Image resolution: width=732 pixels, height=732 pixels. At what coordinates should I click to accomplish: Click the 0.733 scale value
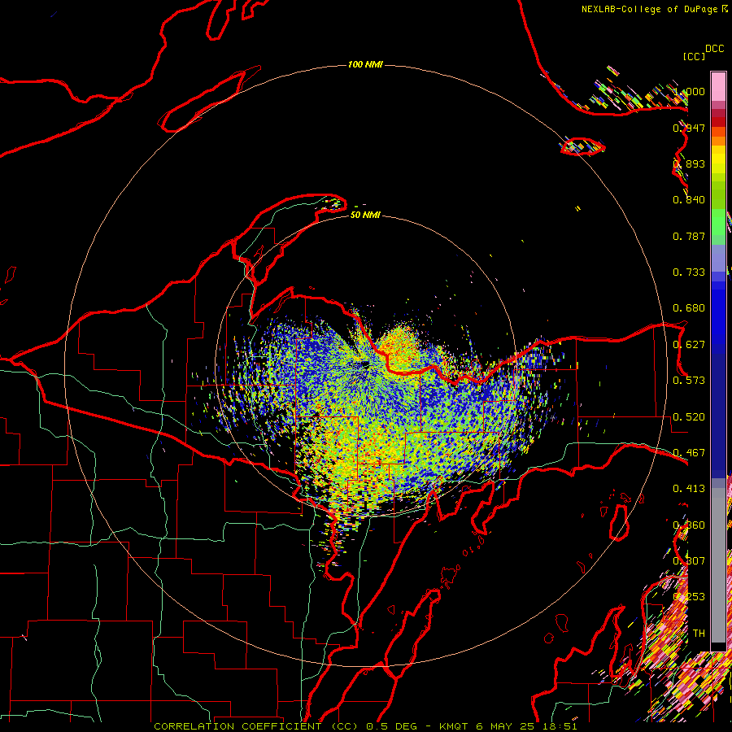coord(689,272)
